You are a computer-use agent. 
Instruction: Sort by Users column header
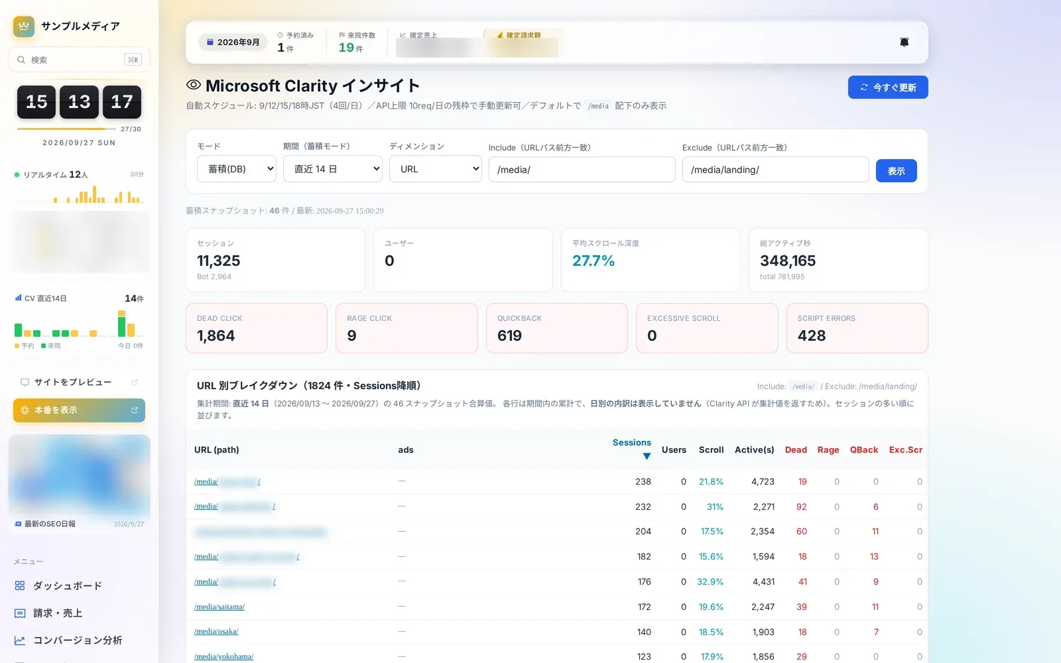coord(674,450)
